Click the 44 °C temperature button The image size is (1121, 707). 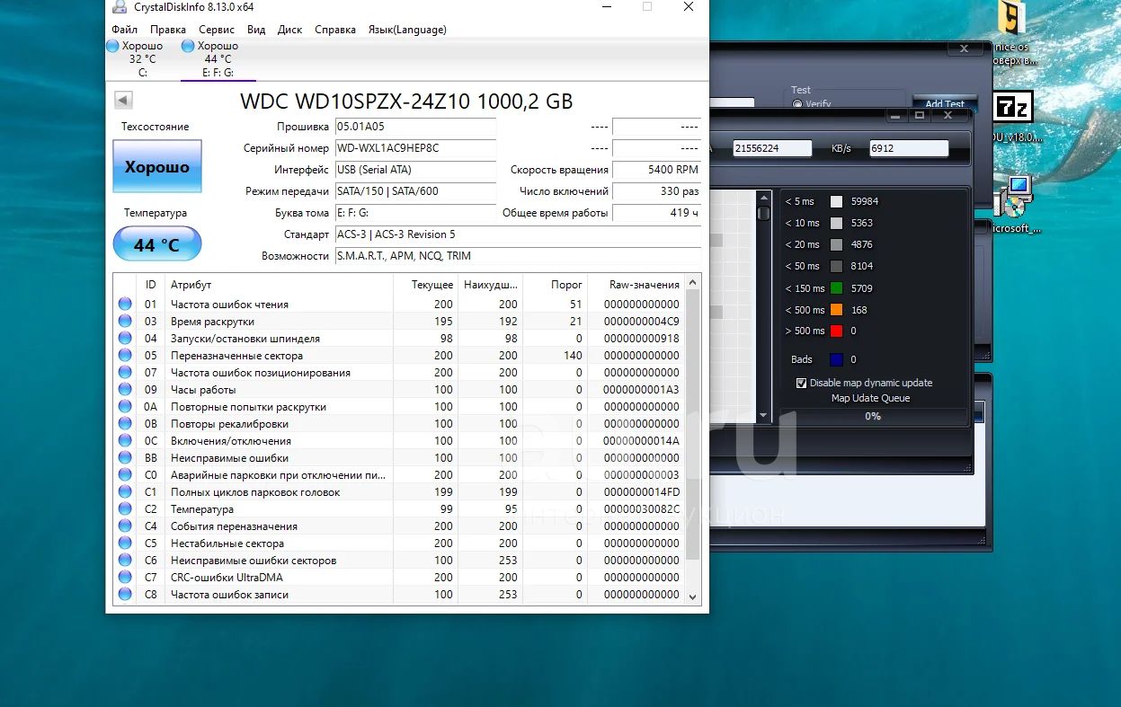pyautogui.click(x=157, y=244)
